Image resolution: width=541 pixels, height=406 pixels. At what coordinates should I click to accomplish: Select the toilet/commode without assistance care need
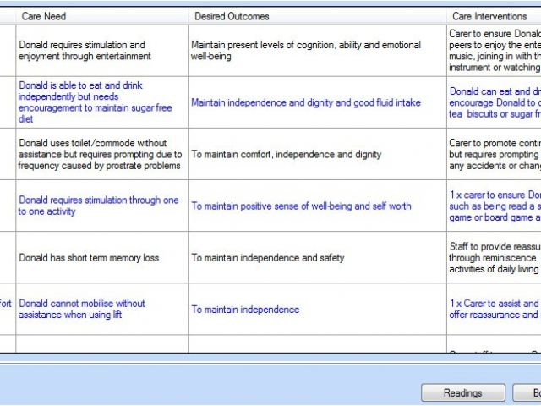coord(100,154)
